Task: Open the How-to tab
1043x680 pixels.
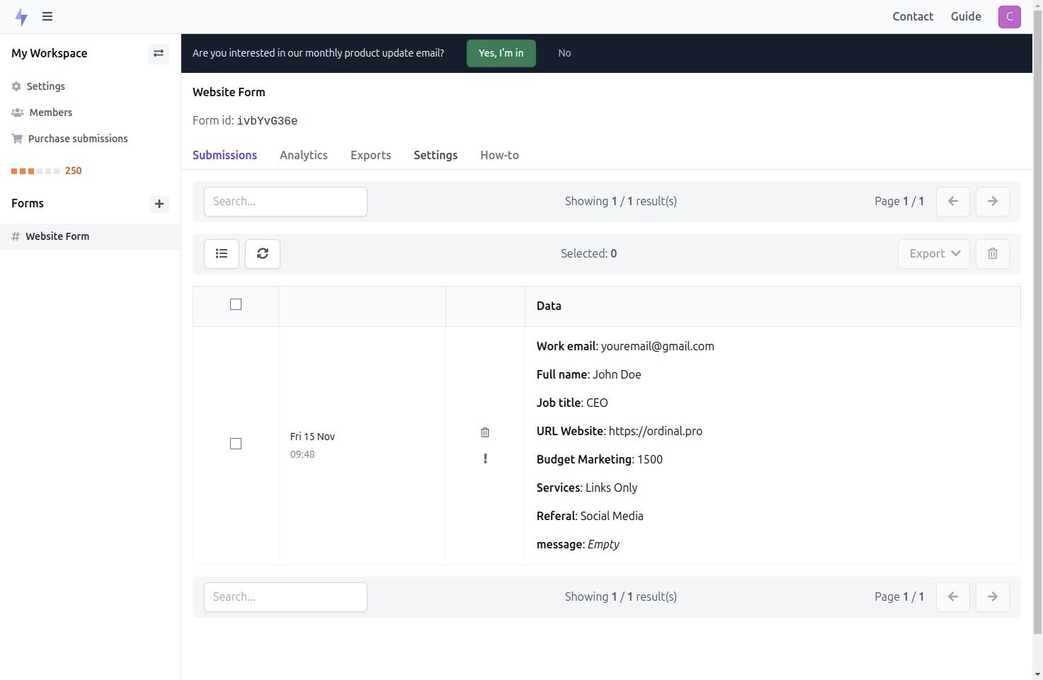Action: (499, 155)
